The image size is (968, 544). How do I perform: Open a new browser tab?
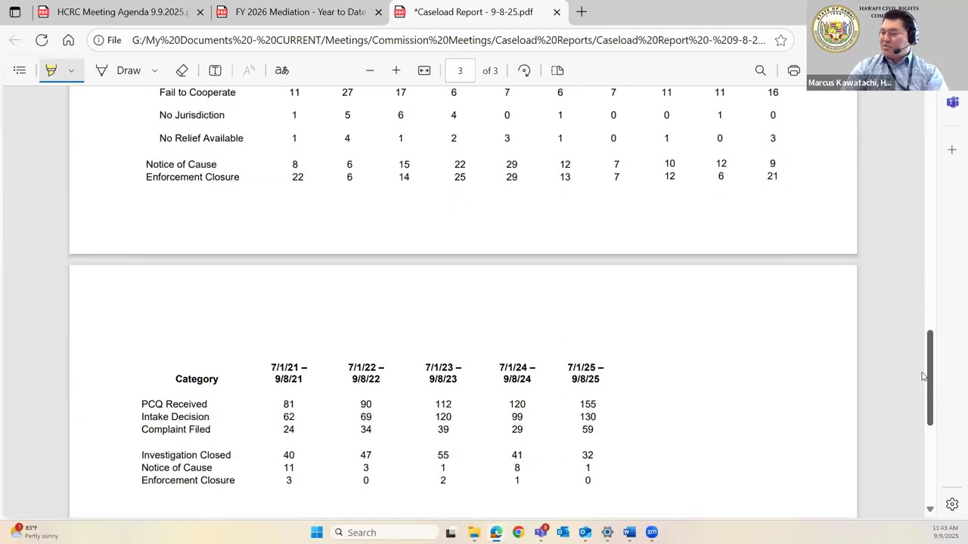(x=582, y=12)
